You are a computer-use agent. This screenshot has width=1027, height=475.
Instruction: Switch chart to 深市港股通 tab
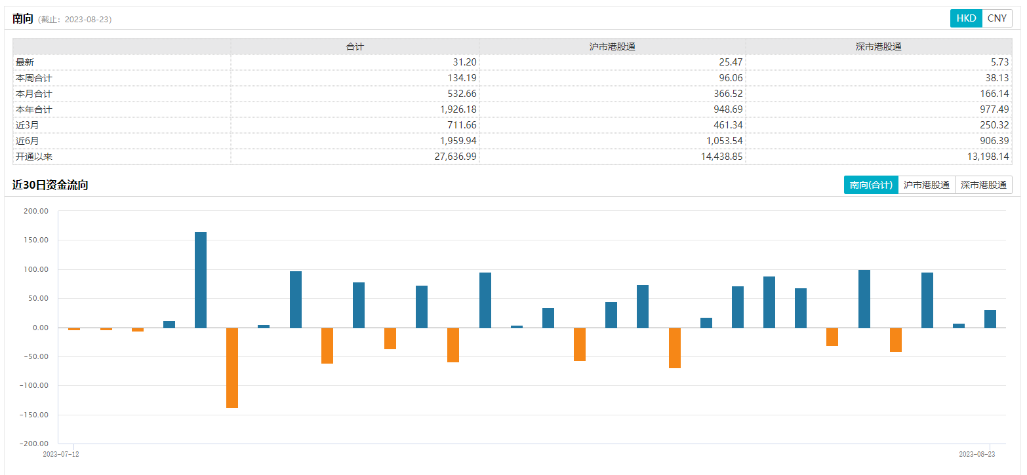tap(983, 185)
